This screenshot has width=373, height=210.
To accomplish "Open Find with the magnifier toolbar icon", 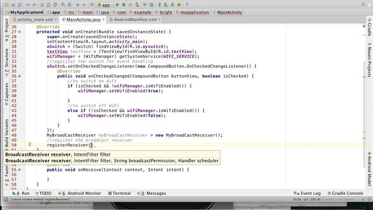I will 63,5.
